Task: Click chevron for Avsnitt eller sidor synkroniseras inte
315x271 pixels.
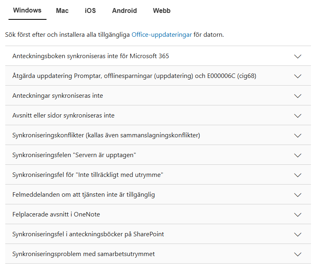Action: tap(298, 116)
